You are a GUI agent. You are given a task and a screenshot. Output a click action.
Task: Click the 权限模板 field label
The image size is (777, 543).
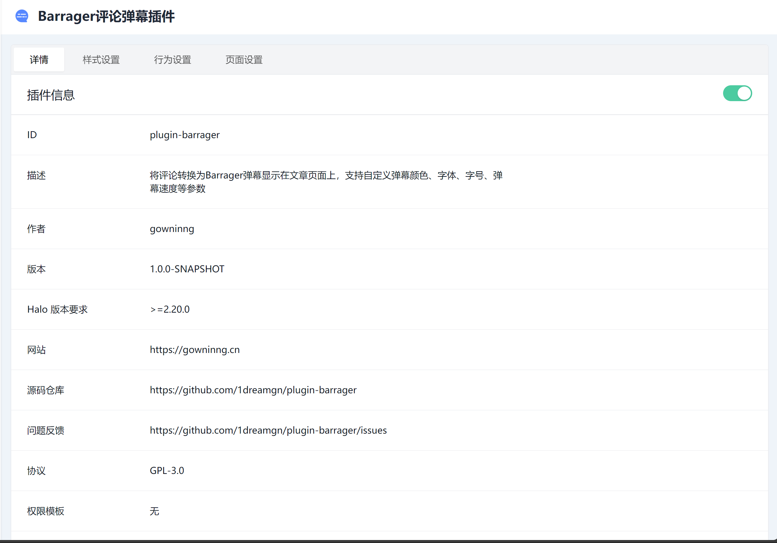click(x=46, y=511)
